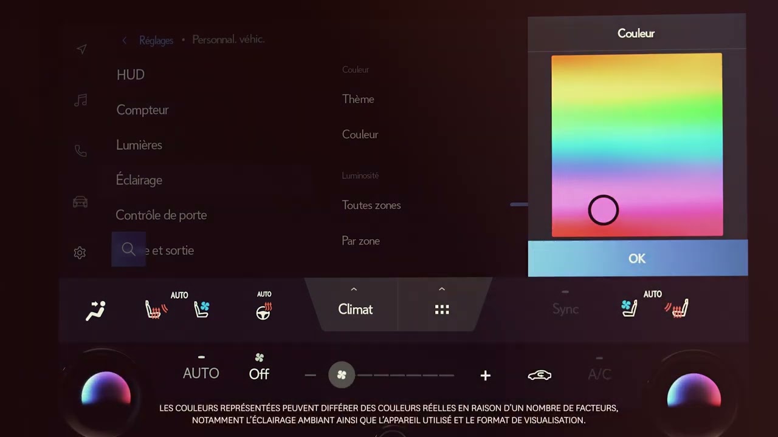Increase fan speed with plus button
Viewport: 778px width, 437px height.
click(485, 376)
